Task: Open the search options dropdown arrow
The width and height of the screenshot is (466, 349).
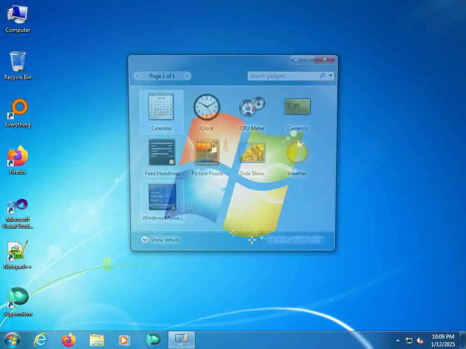Action: 330,76
